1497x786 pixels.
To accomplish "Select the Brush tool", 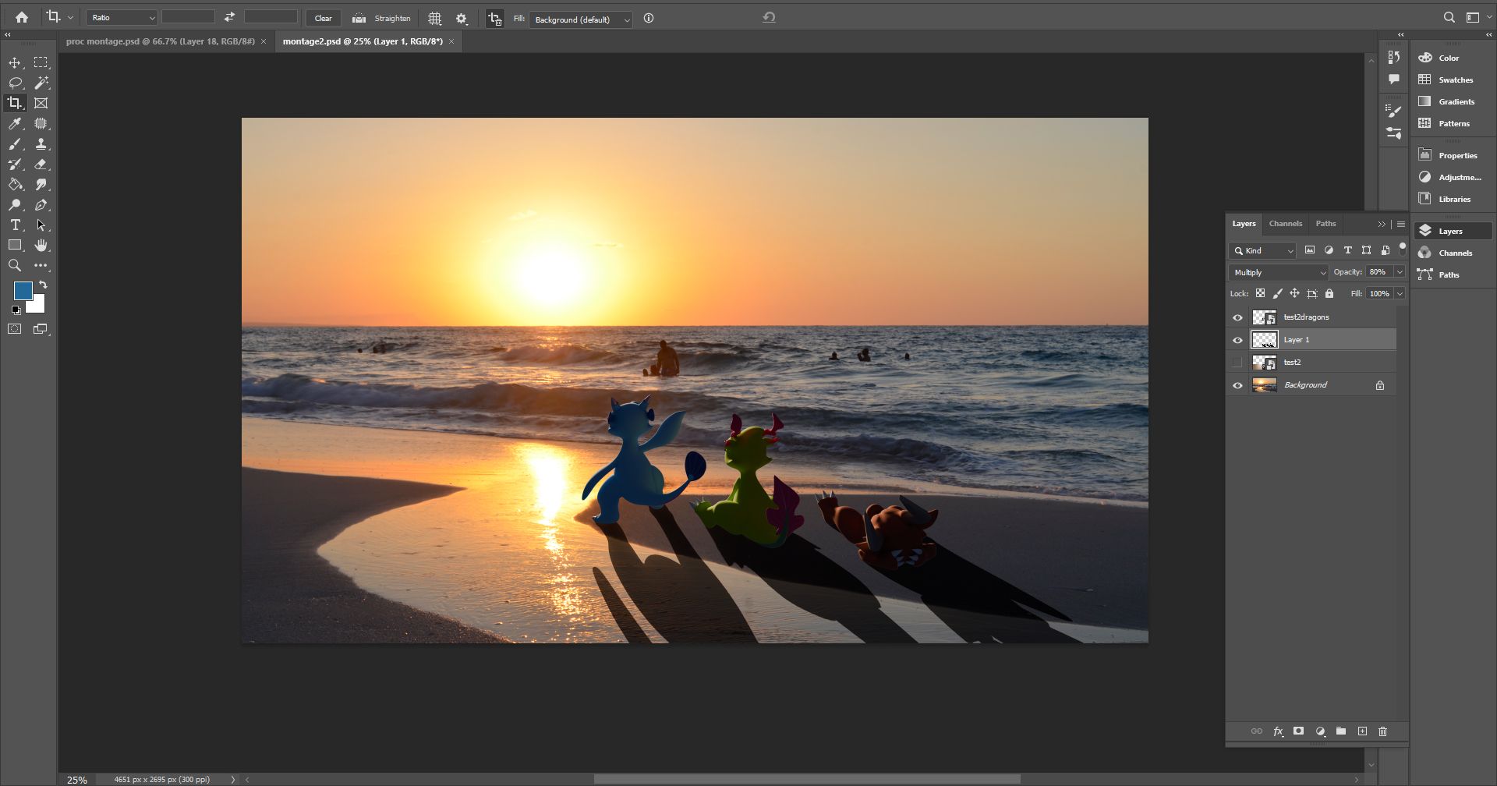I will point(15,144).
